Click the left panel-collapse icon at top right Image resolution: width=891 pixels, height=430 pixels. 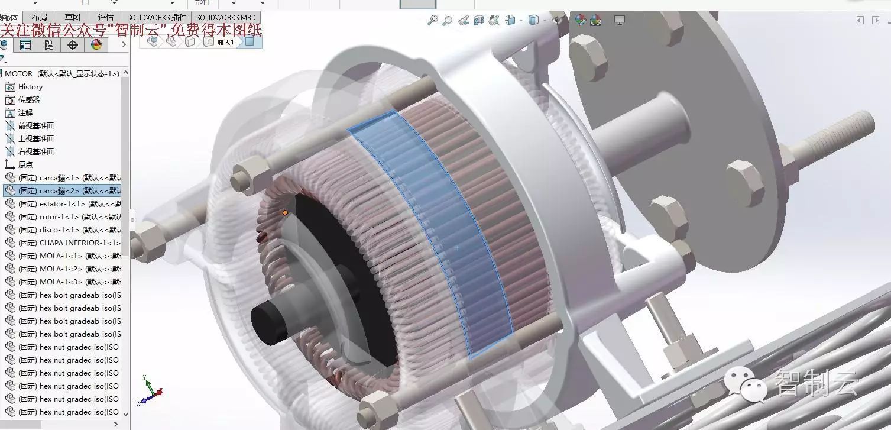[x=860, y=20]
